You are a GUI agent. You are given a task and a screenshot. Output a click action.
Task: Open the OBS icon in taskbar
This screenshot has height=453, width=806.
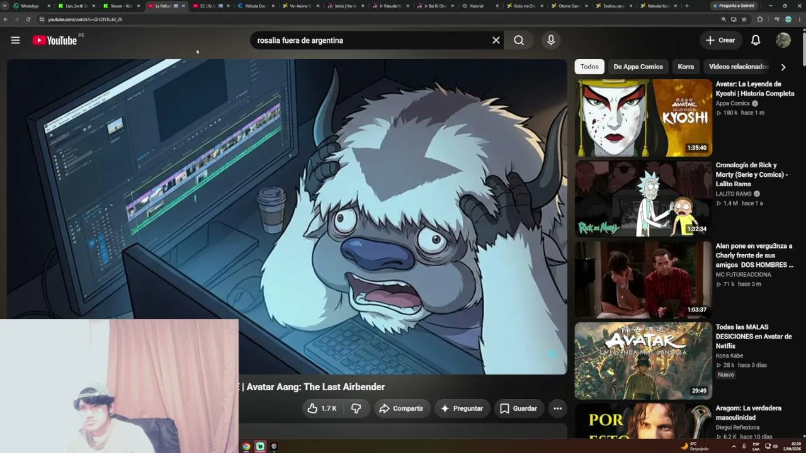pos(274,447)
